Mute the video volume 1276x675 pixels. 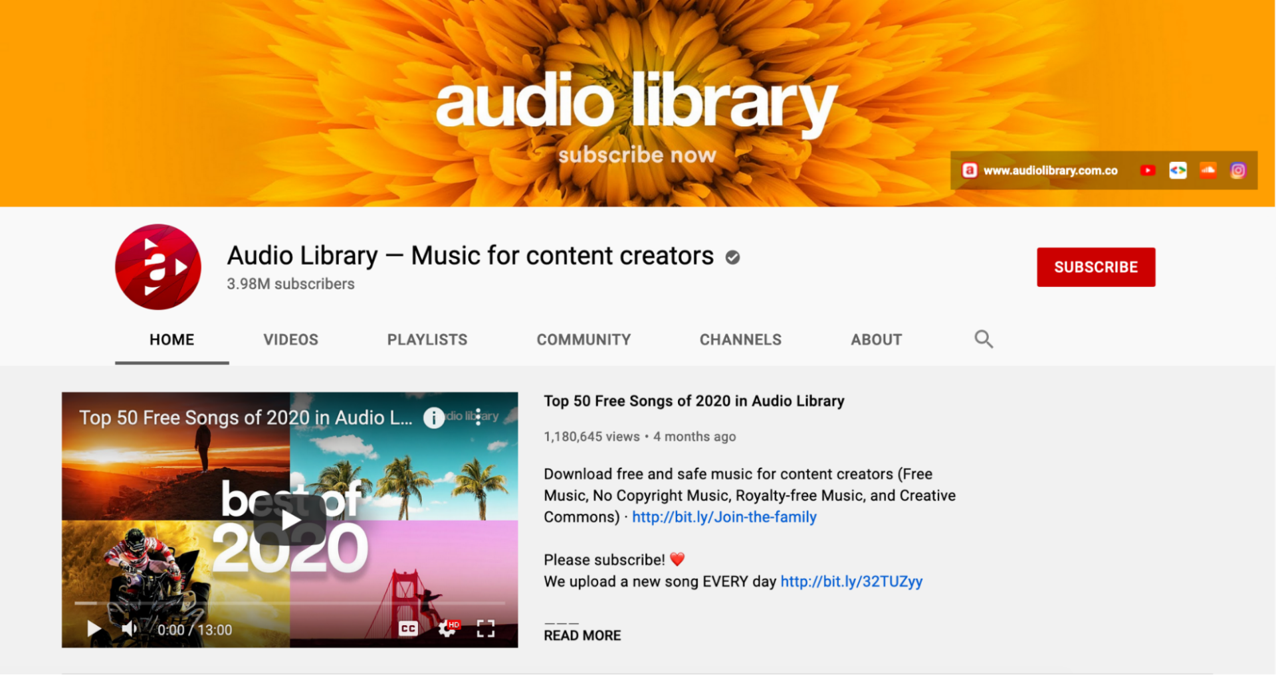coord(128,628)
